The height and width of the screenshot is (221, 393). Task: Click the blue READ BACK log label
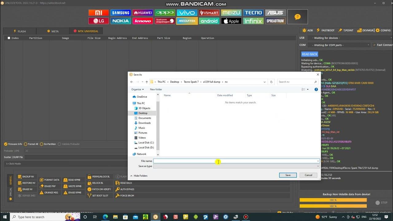point(309,54)
